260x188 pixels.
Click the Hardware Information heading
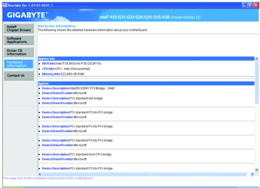(57, 26)
